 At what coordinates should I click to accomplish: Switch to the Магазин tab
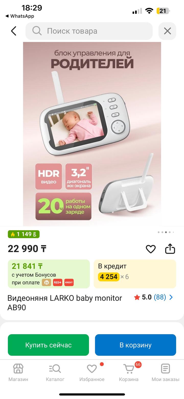[18, 373]
